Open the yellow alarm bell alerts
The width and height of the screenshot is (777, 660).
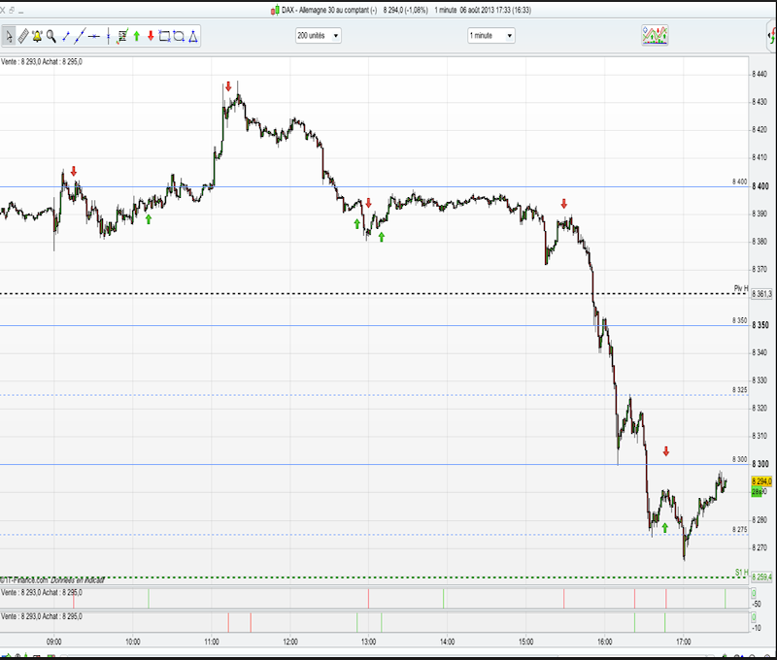click(37, 36)
